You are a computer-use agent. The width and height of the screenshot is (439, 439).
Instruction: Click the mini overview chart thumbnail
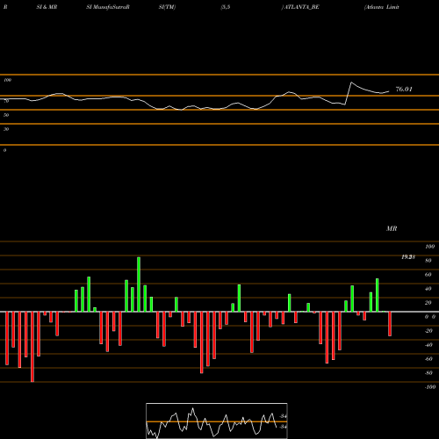[x=217, y=421]
